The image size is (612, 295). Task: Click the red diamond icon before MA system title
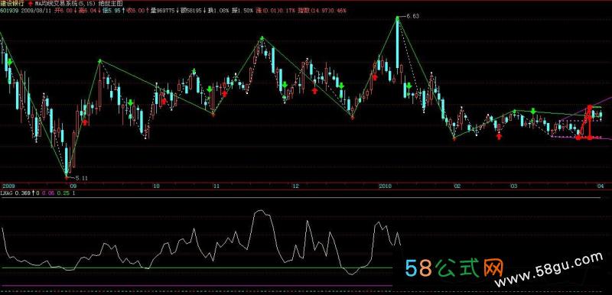[x=31, y=3]
